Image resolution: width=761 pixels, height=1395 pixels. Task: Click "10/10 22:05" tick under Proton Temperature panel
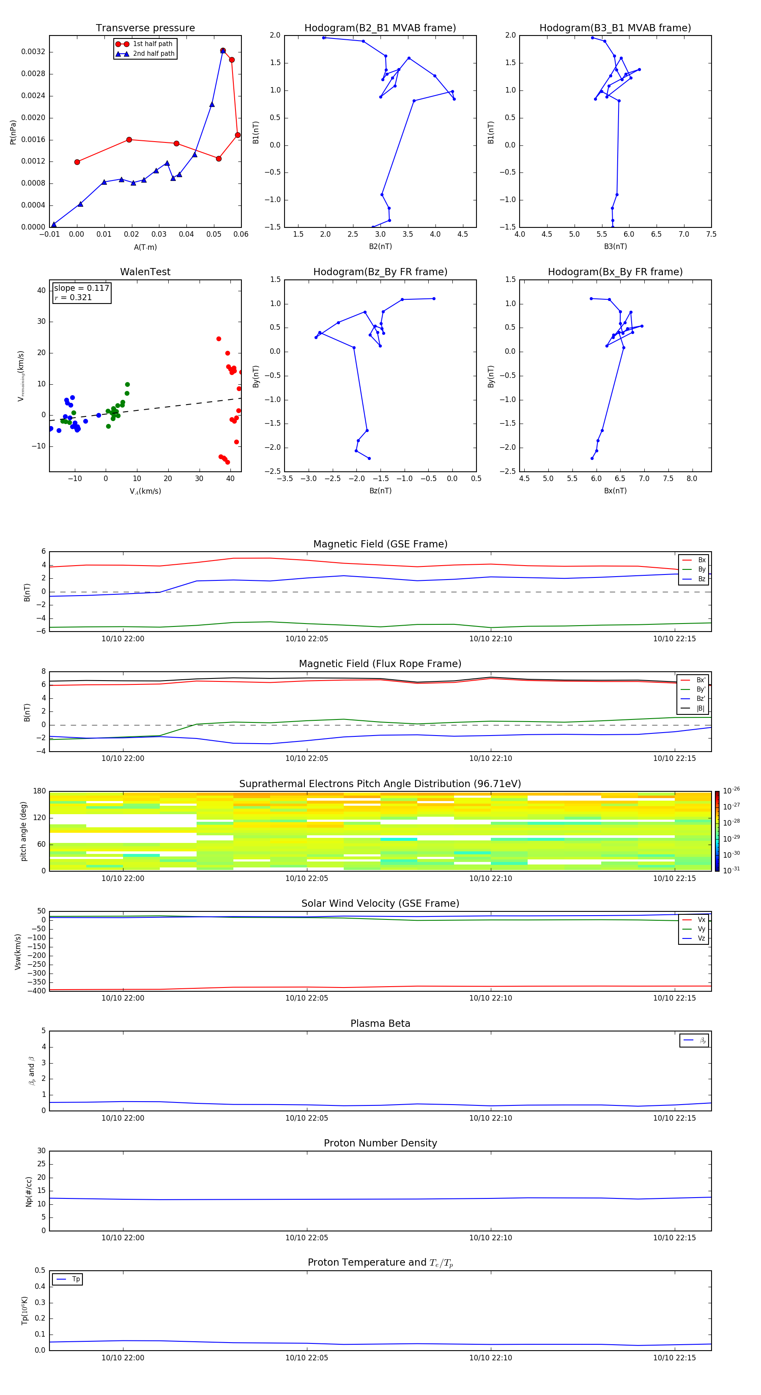coord(307,1358)
